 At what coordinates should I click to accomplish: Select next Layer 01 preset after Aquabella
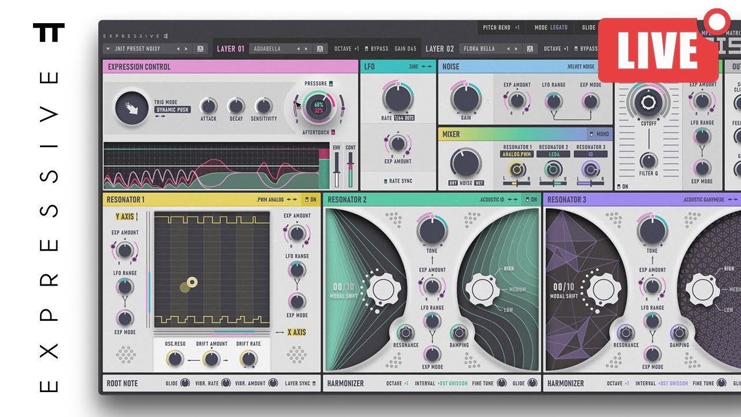click(307, 49)
